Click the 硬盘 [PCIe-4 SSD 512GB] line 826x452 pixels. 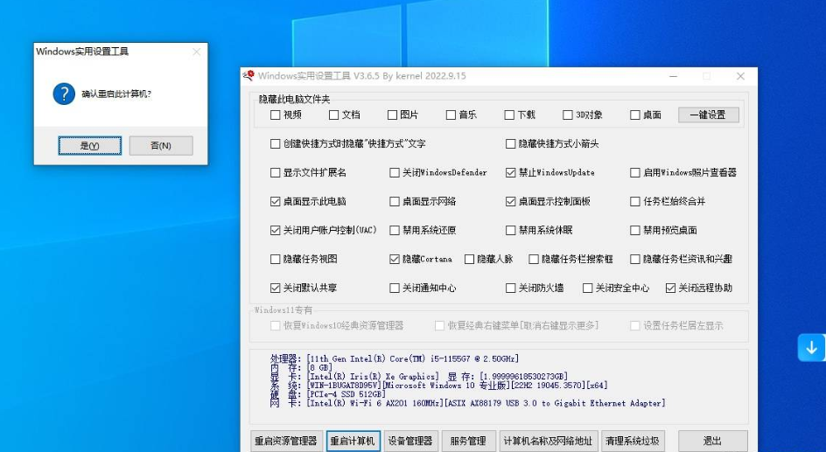point(327,394)
